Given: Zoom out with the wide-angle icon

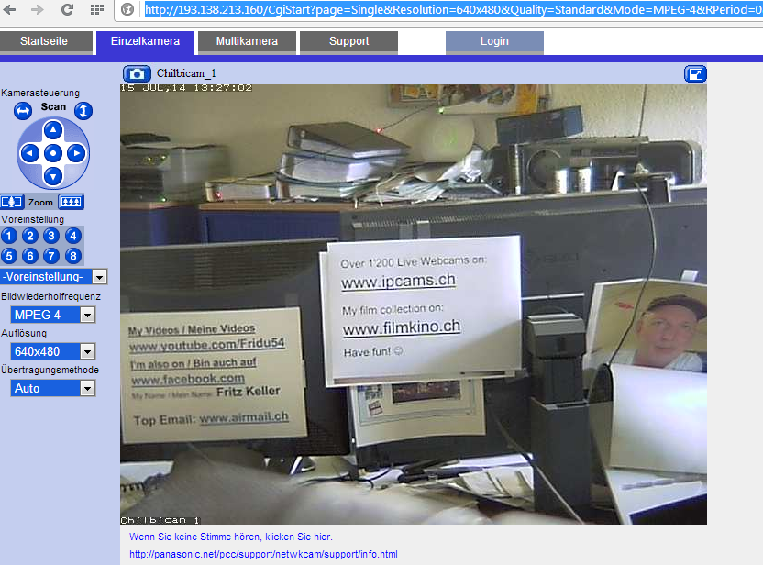Looking at the screenshot, I should point(71,202).
